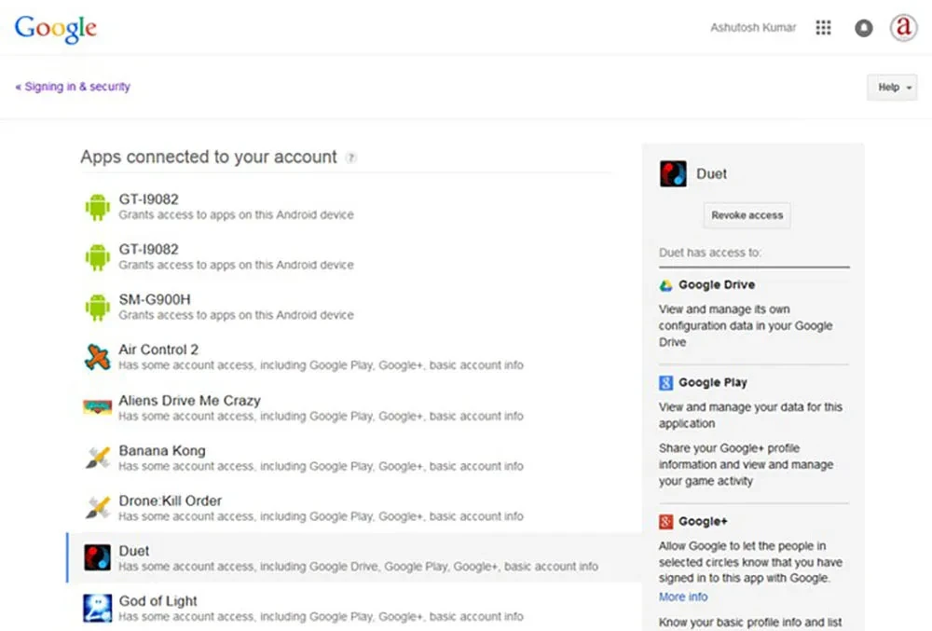Select the Air Control 2 app icon
This screenshot has height=631, width=932.
(98, 357)
